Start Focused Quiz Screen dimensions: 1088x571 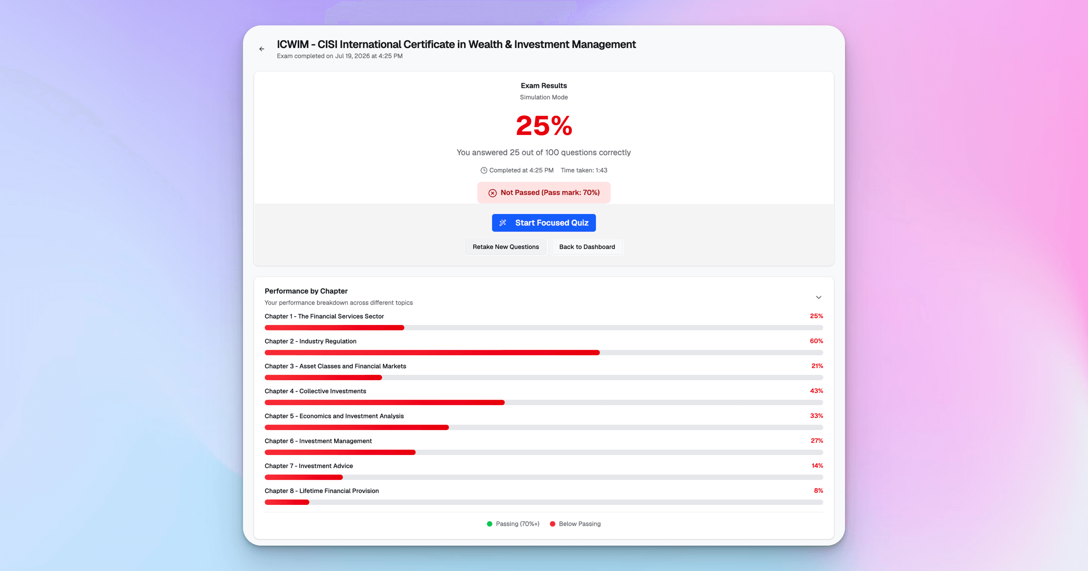click(x=544, y=223)
